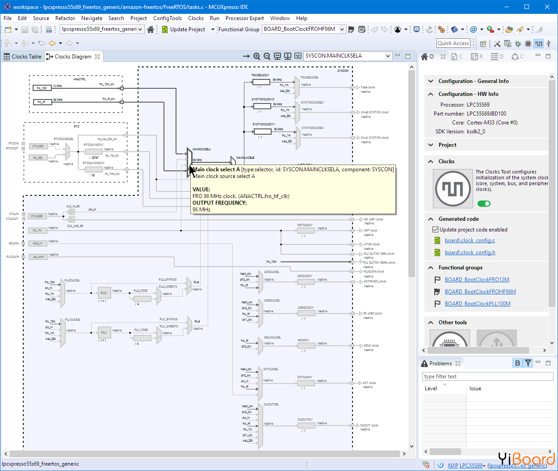This screenshot has height=471, width=558.
Task: Turn off the green Clocks tool switch
Action: [484, 204]
